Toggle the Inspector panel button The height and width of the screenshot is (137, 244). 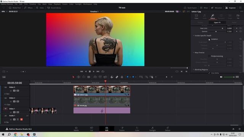230,8
